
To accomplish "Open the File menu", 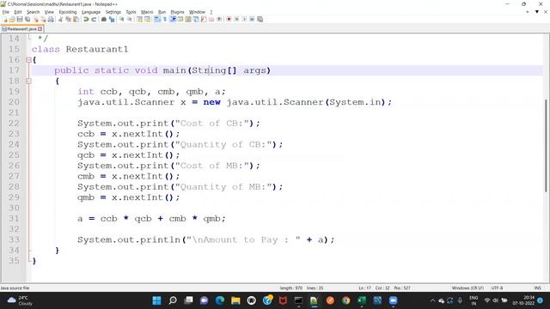I will coord(6,12).
